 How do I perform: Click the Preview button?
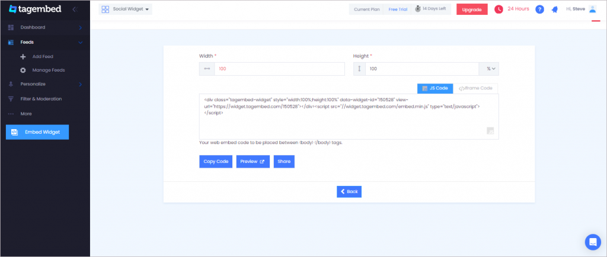point(253,162)
